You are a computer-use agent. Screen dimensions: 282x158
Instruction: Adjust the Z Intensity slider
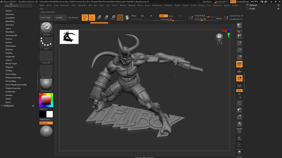(173, 19)
